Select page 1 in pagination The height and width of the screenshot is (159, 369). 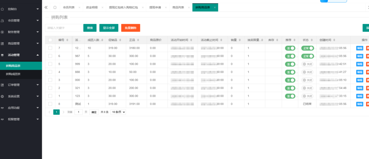point(57,112)
